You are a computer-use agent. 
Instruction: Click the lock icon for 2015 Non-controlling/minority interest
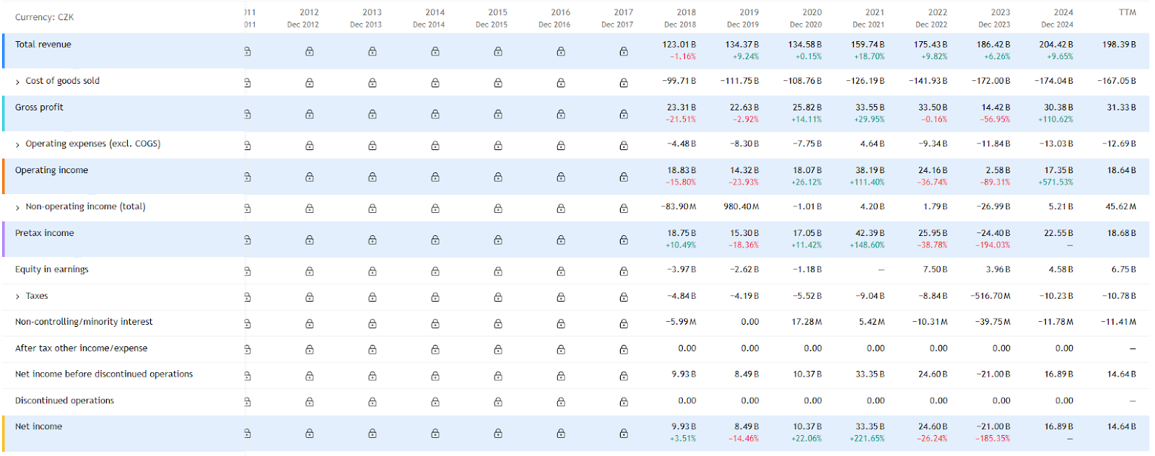point(498,324)
